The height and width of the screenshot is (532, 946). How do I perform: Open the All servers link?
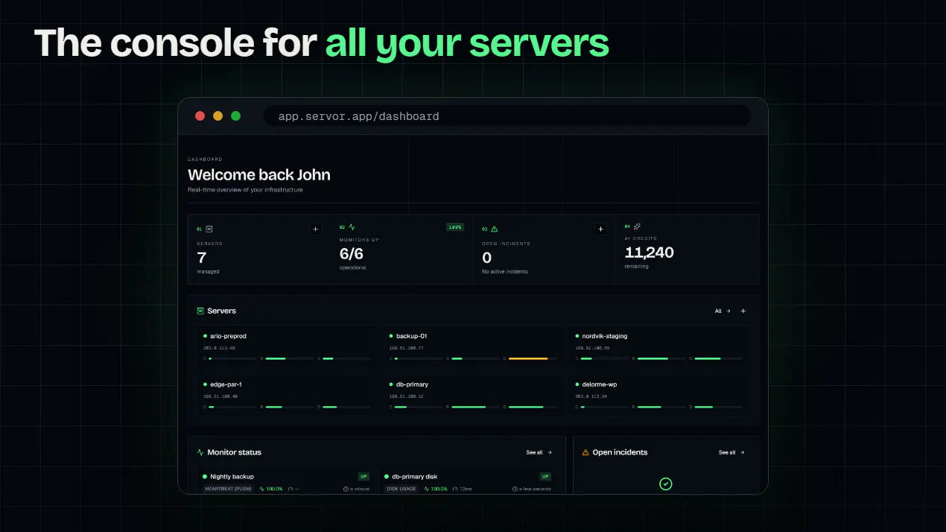pyautogui.click(x=723, y=311)
